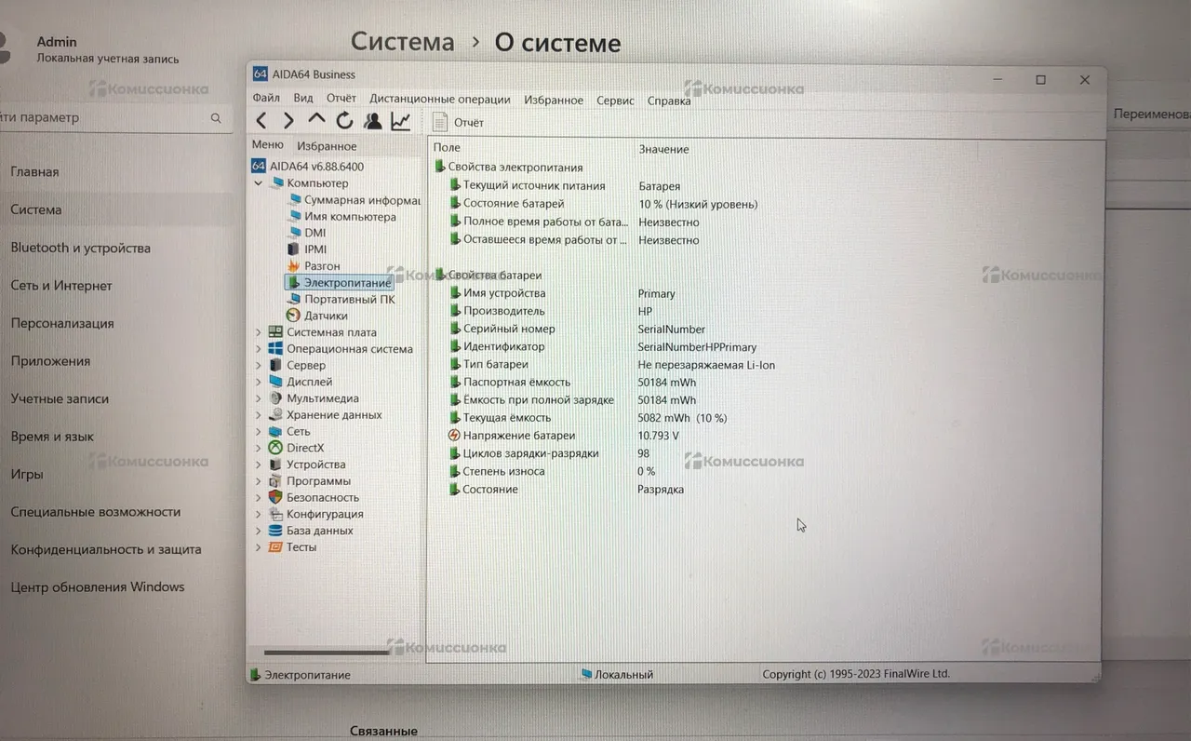
Task: Select the Серийный номер row
Action: pyautogui.click(x=763, y=329)
